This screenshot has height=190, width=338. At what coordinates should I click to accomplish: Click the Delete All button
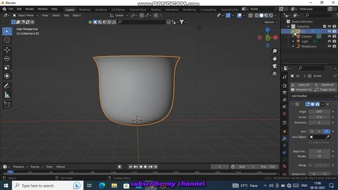325,85
